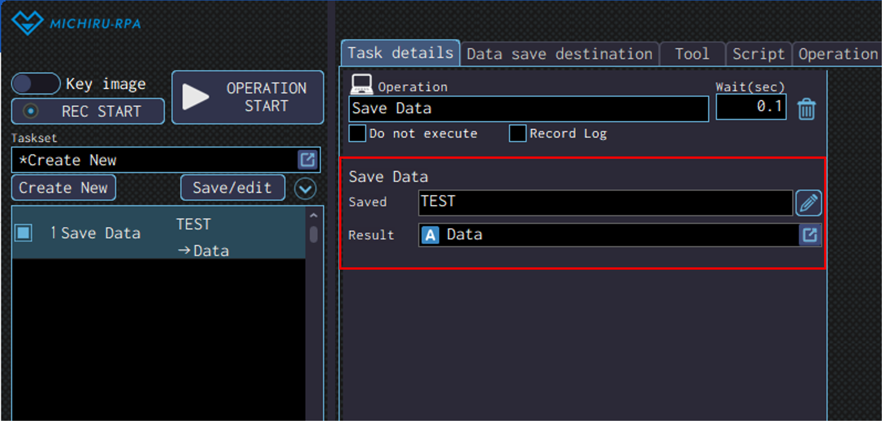Open the Taskset Create New dropdown
The width and height of the screenshot is (883, 422).
[x=158, y=161]
